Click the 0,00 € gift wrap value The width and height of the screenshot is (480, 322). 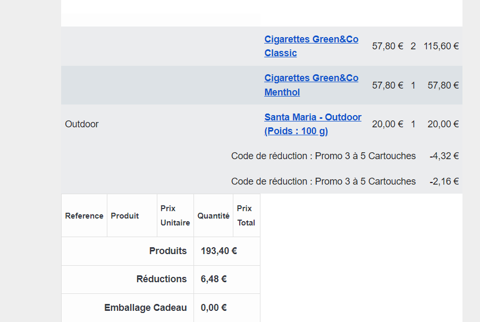click(214, 308)
